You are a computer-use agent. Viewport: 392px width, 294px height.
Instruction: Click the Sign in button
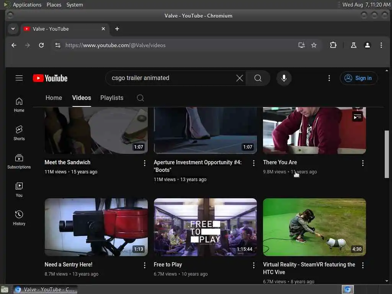tap(358, 78)
